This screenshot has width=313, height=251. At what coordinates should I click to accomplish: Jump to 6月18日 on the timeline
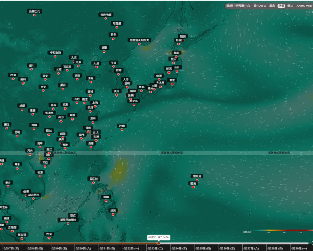coord(35,248)
